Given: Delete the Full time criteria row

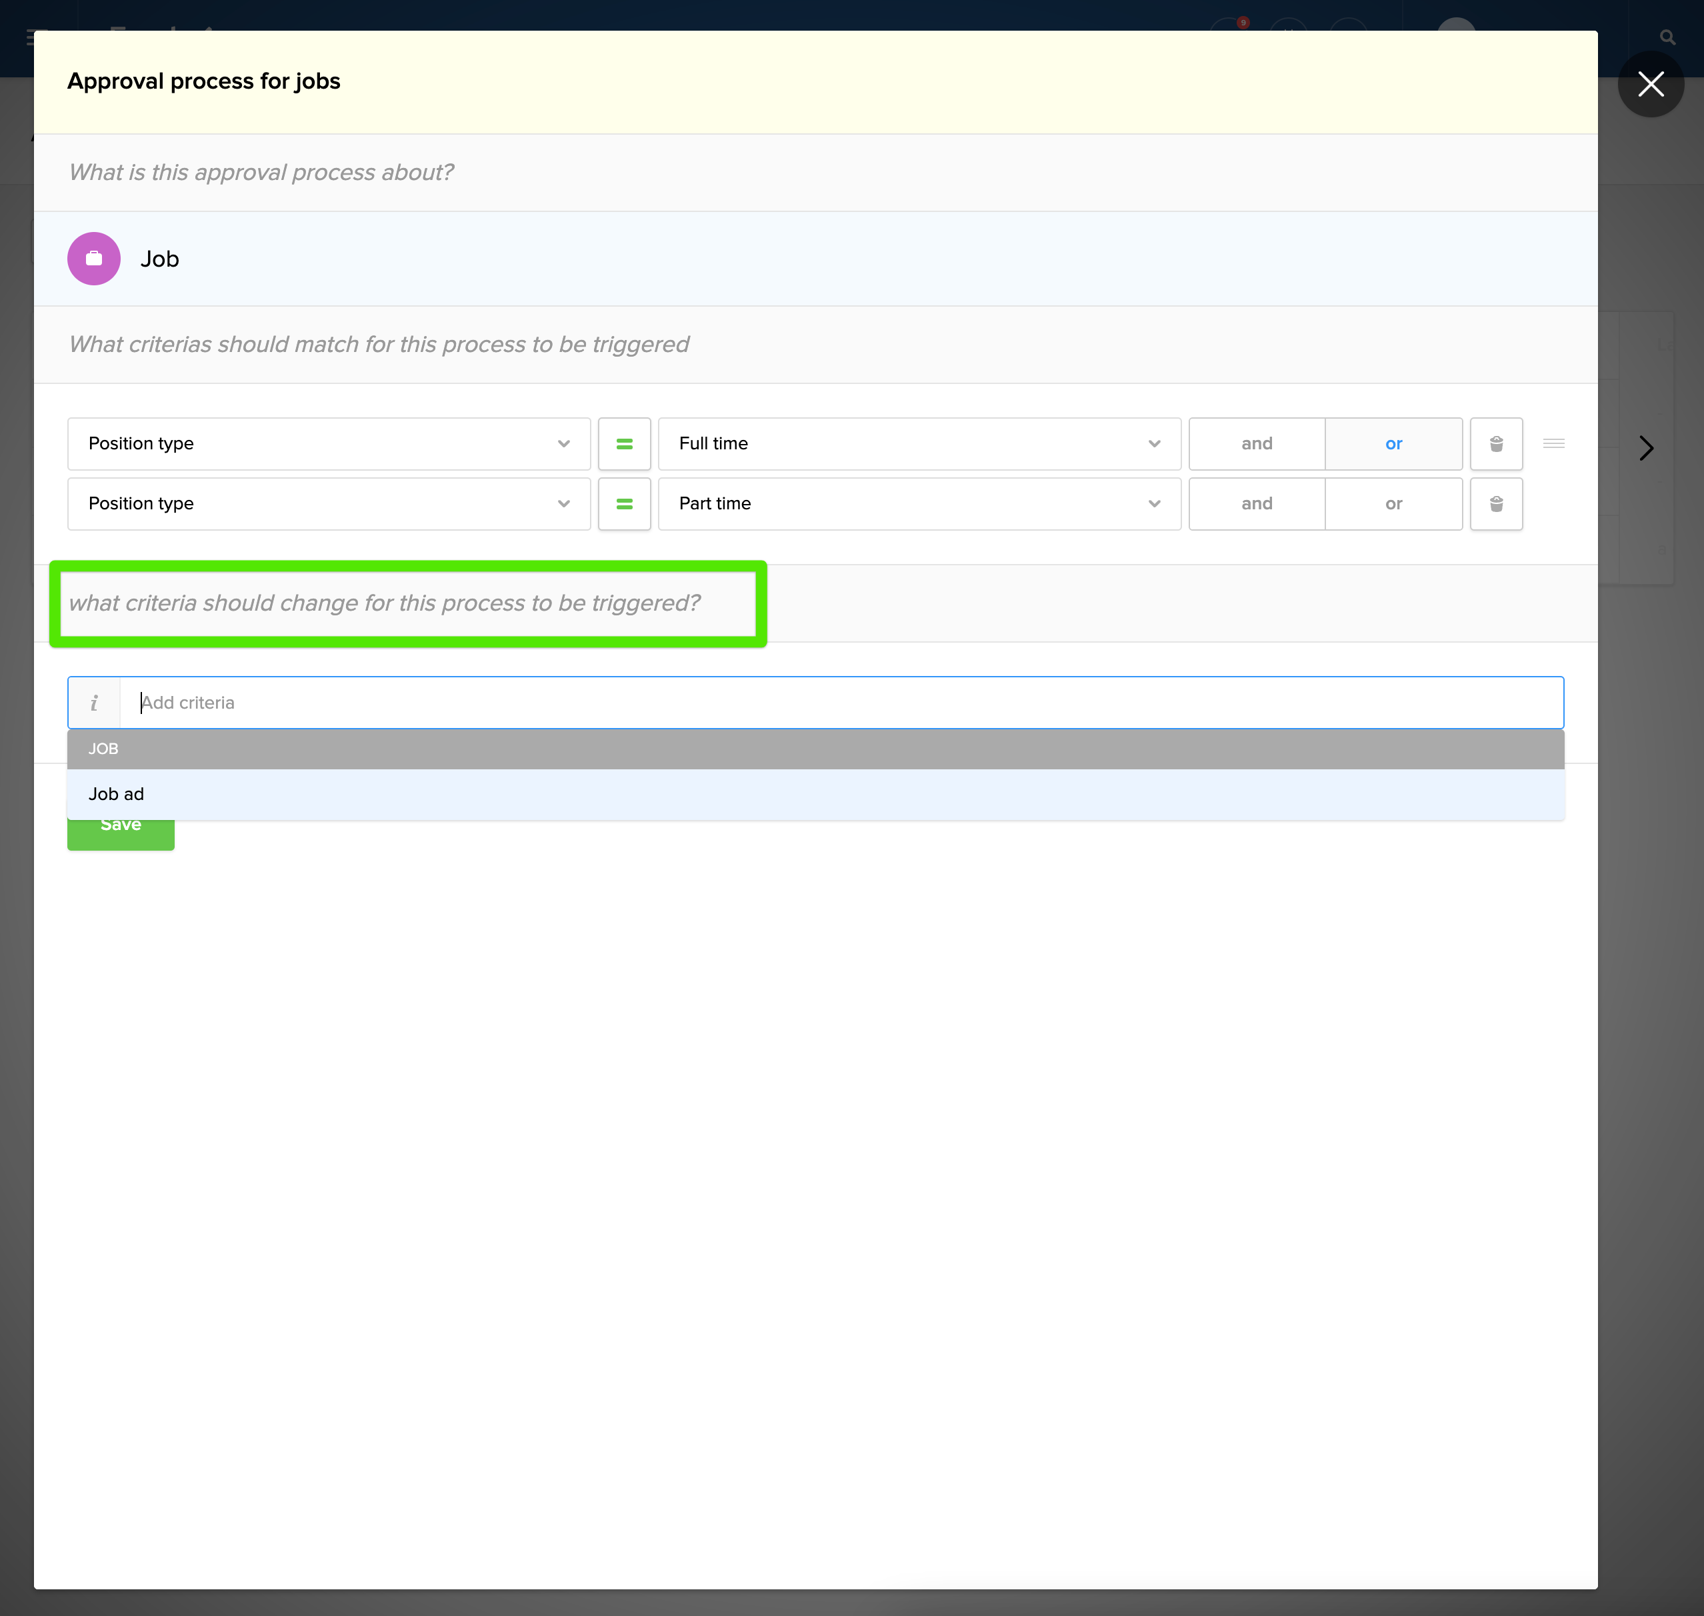Looking at the screenshot, I should point(1495,443).
